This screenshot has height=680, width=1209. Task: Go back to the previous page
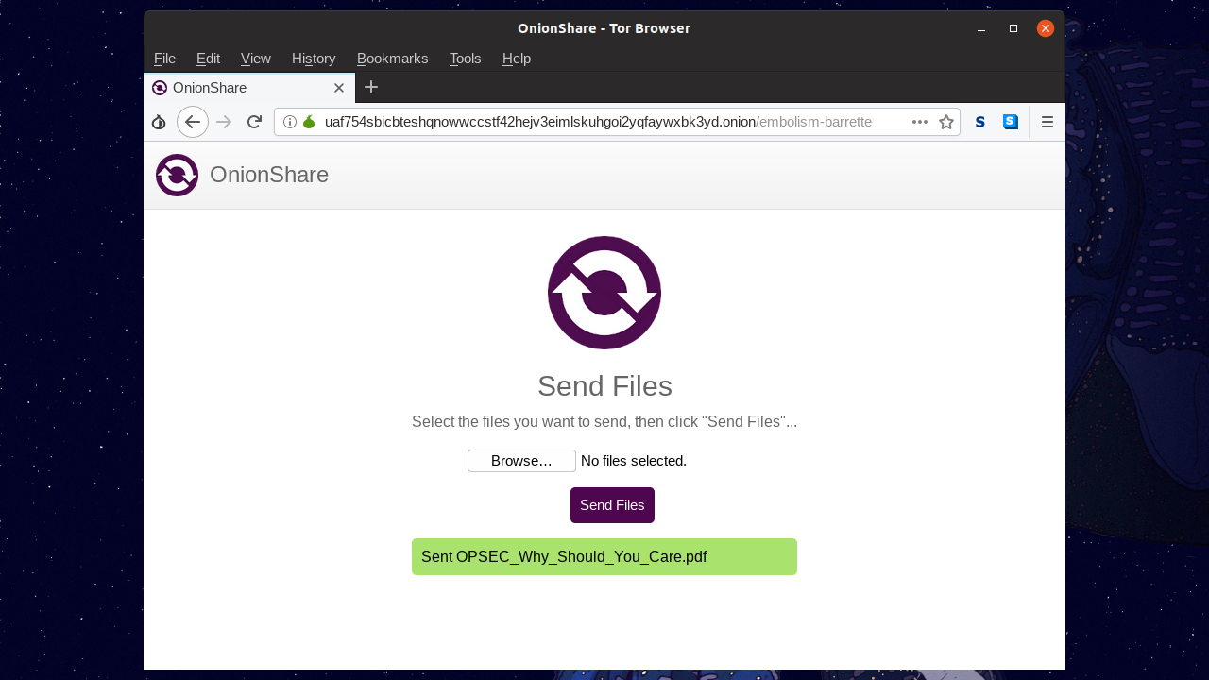click(x=193, y=122)
